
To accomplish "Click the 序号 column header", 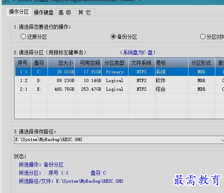I will coord(23,63).
